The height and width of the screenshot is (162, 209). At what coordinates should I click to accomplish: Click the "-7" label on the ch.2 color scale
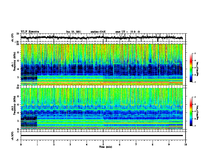194,126
